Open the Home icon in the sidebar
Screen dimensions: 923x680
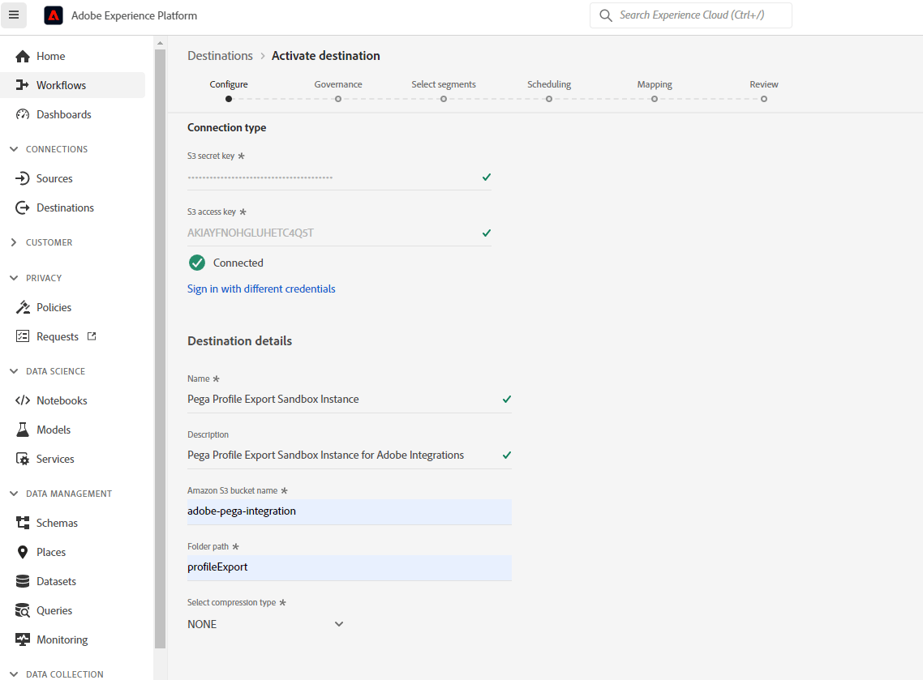tap(24, 55)
